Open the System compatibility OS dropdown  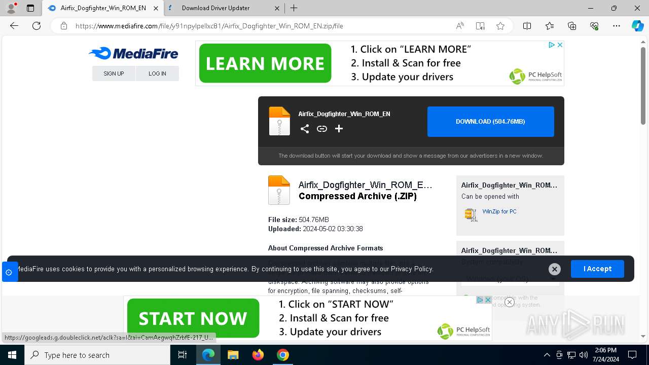click(x=510, y=279)
